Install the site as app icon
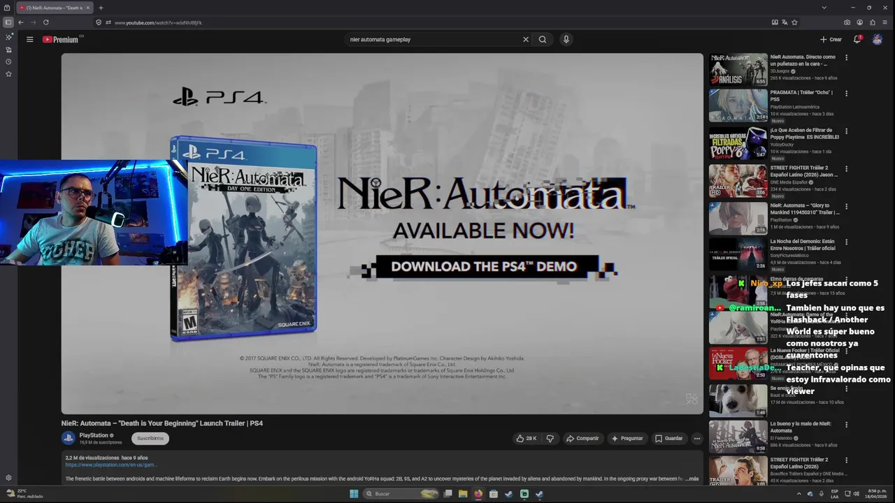The height and width of the screenshot is (503, 895). 775,22
